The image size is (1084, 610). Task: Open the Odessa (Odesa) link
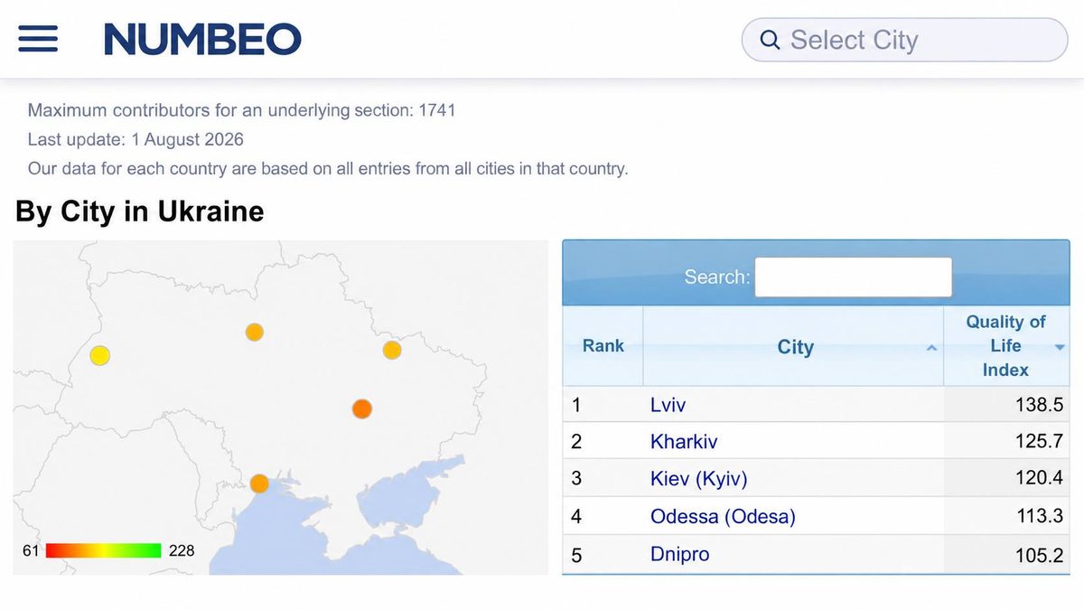pyautogui.click(x=723, y=517)
